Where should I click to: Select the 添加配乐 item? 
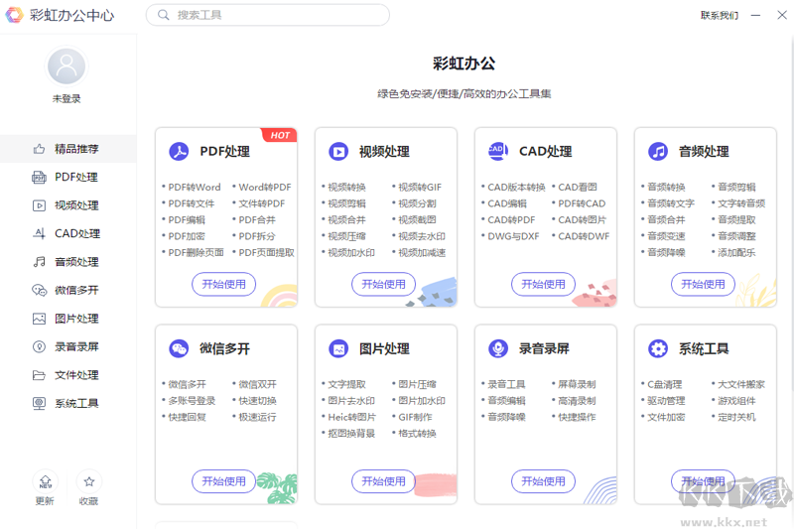click(x=736, y=252)
